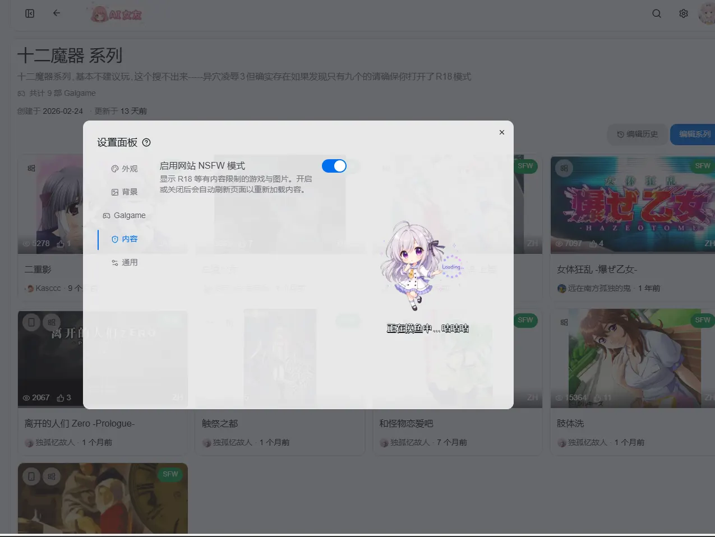Open 编辑历史 button
715x537 pixels.
click(638, 134)
